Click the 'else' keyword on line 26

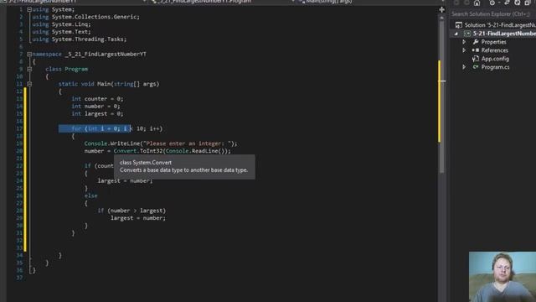[91, 195]
